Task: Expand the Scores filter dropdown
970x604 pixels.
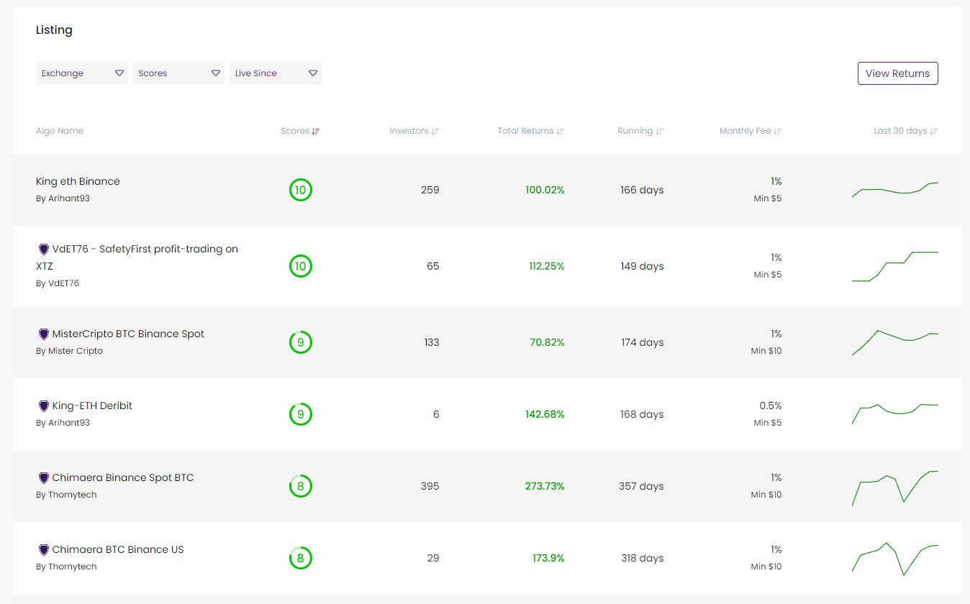Action: tap(178, 73)
